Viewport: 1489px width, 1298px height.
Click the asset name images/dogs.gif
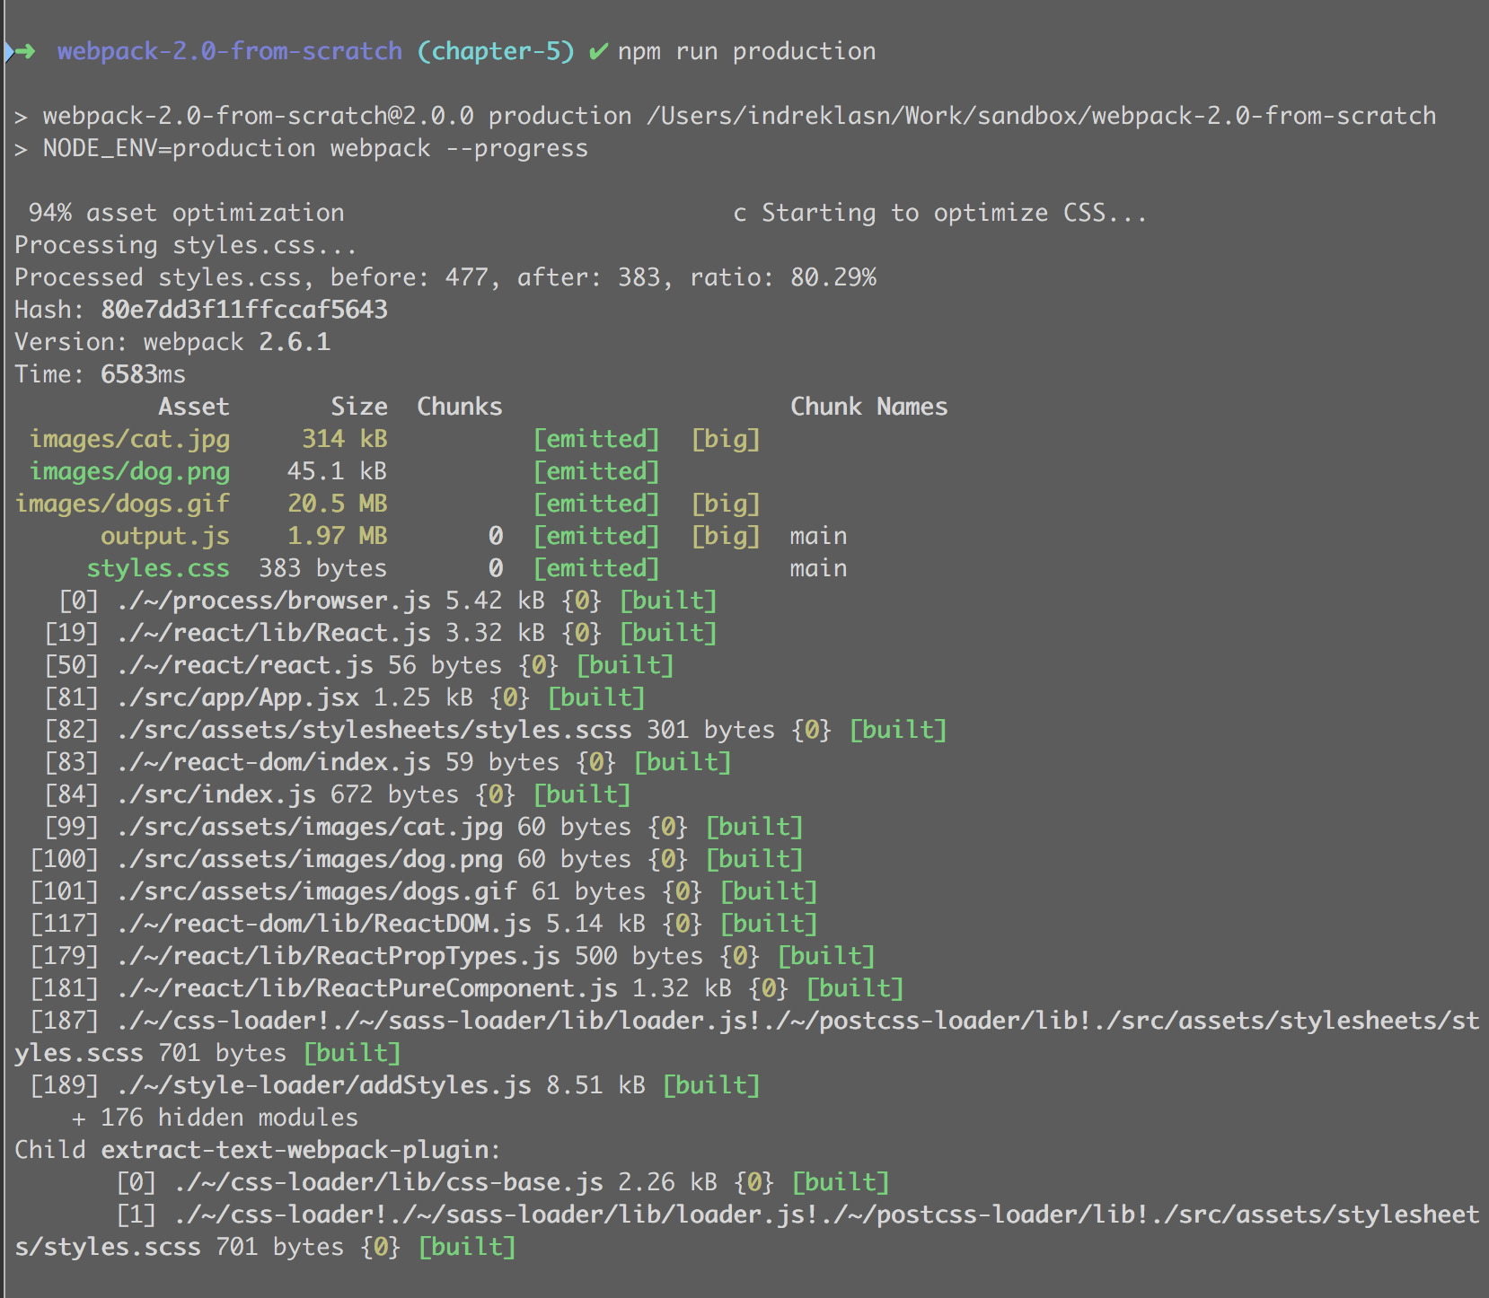click(x=122, y=504)
